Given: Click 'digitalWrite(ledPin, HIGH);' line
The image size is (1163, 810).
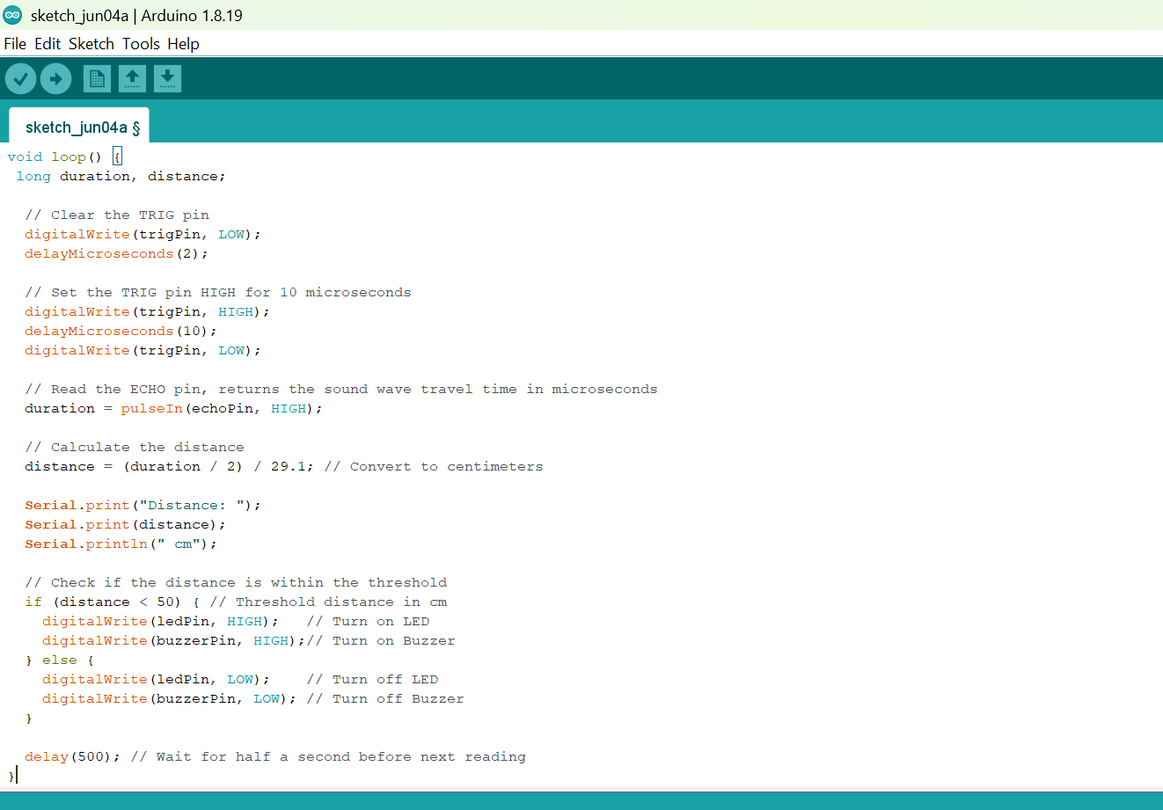Looking at the screenshot, I should (x=161, y=622).
